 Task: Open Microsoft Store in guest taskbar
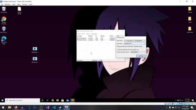point(62,100)
